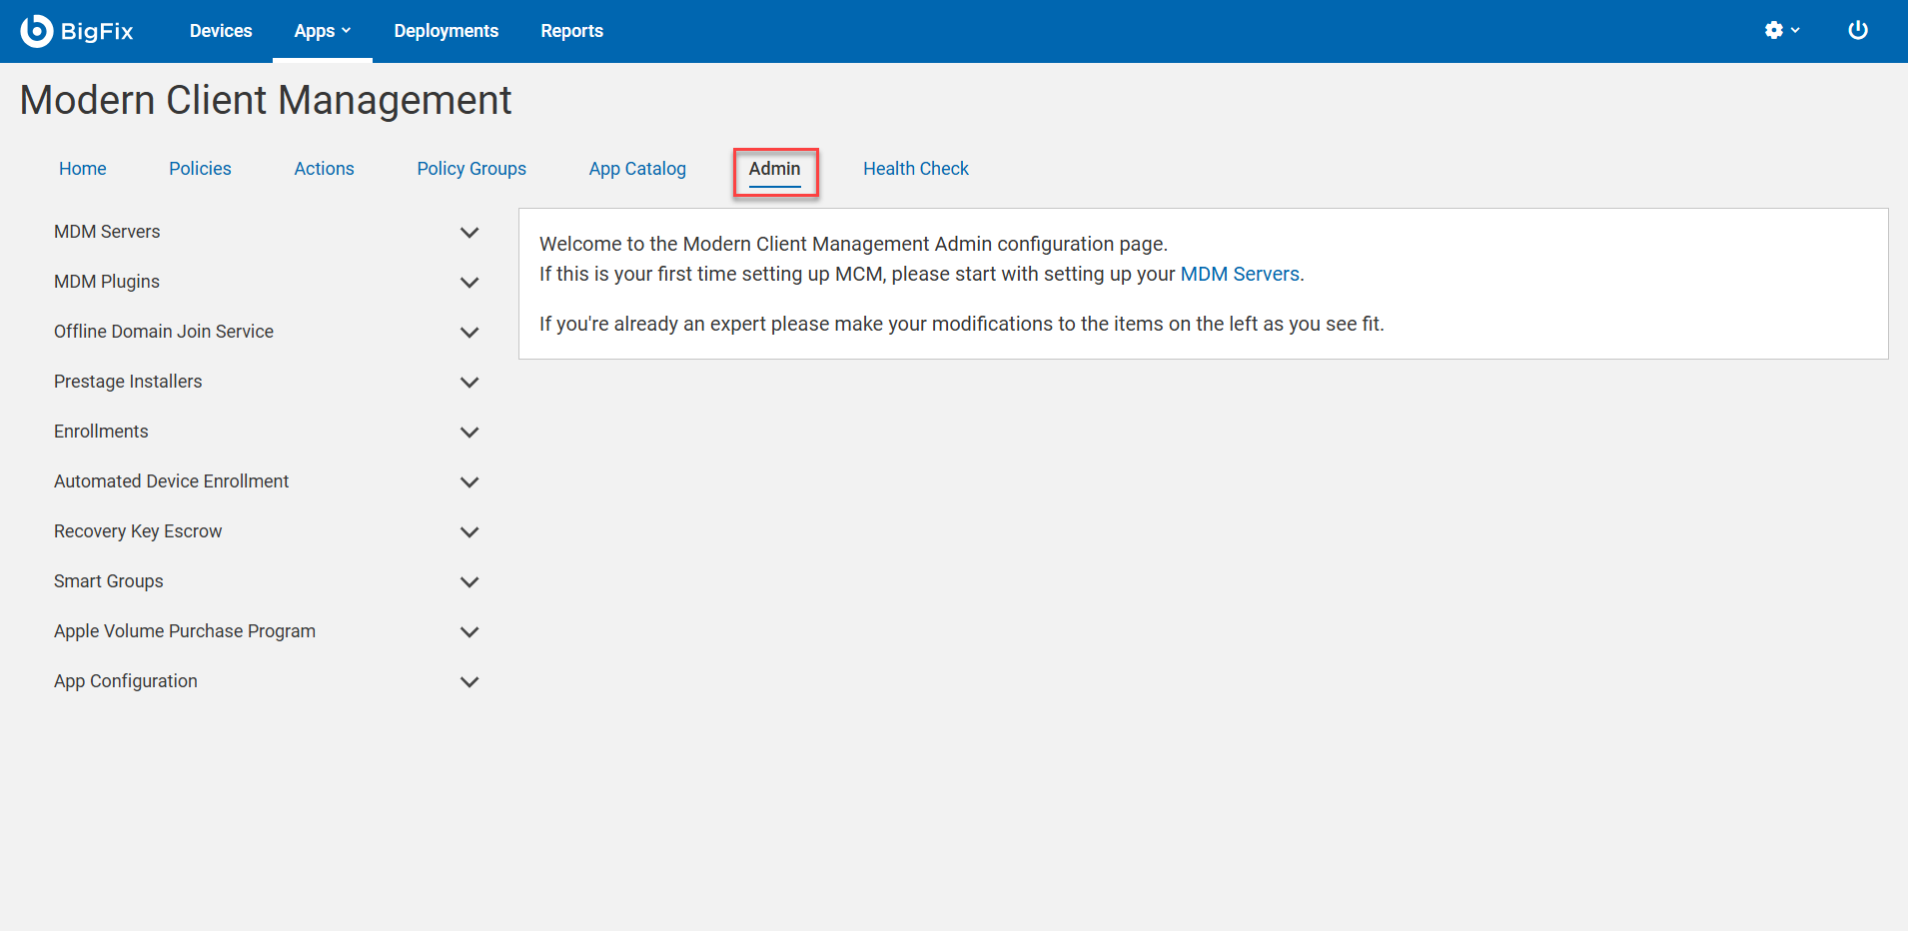
Task: Expand the App Configuration chevron
Action: click(470, 682)
